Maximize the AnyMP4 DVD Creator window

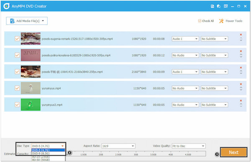239,6
